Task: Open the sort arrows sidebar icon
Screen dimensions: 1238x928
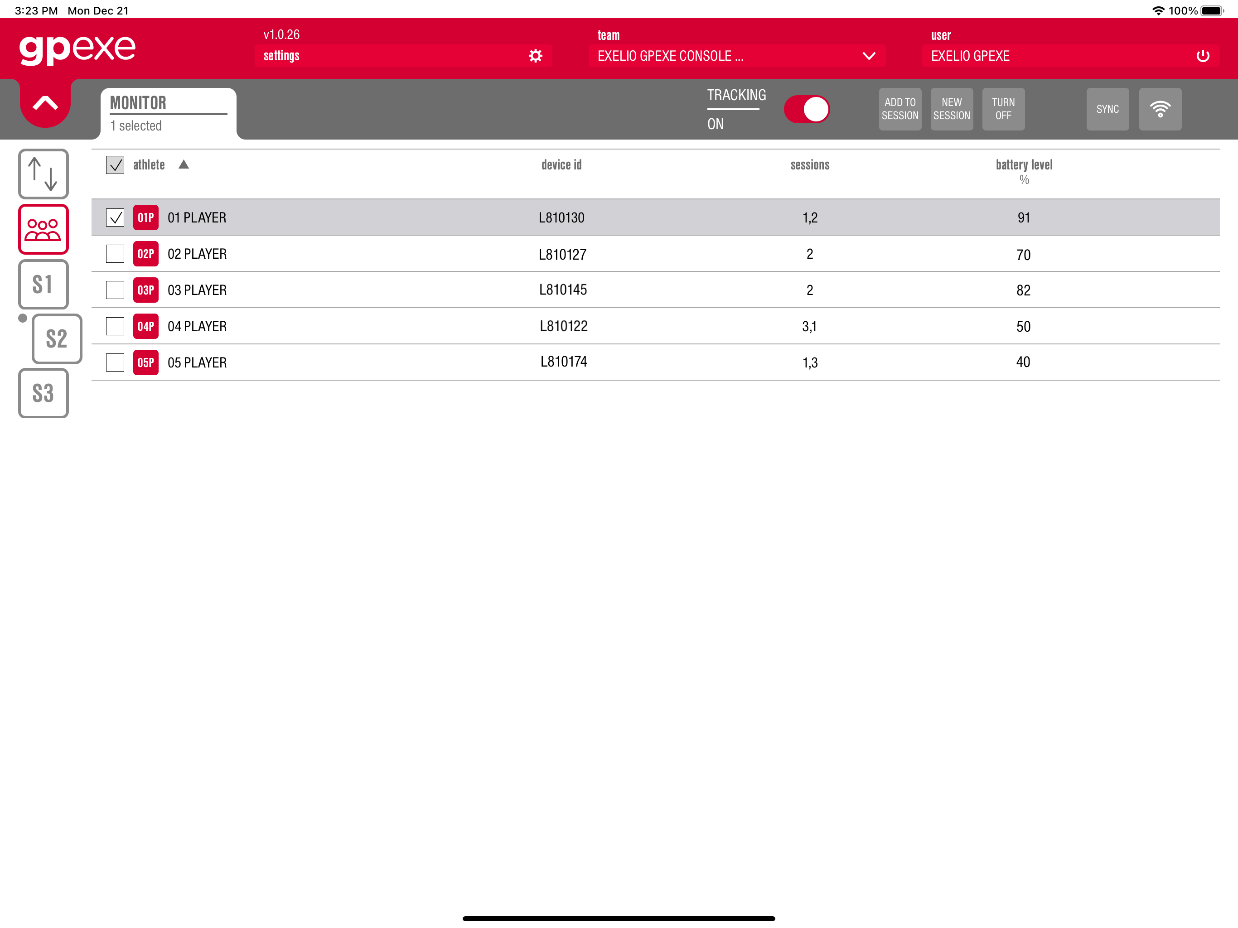Action: (43, 174)
